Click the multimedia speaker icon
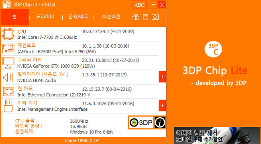This screenshot has width=261, height=144. tap(8, 77)
